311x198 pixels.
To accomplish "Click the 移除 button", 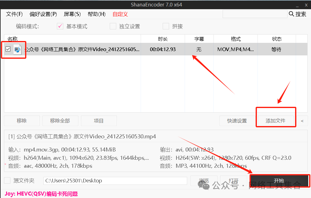I will (22, 121).
